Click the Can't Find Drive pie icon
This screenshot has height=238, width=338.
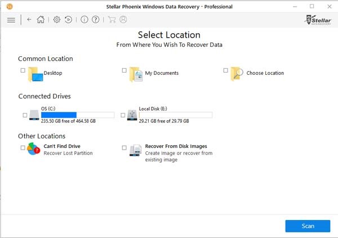(x=34, y=149)
